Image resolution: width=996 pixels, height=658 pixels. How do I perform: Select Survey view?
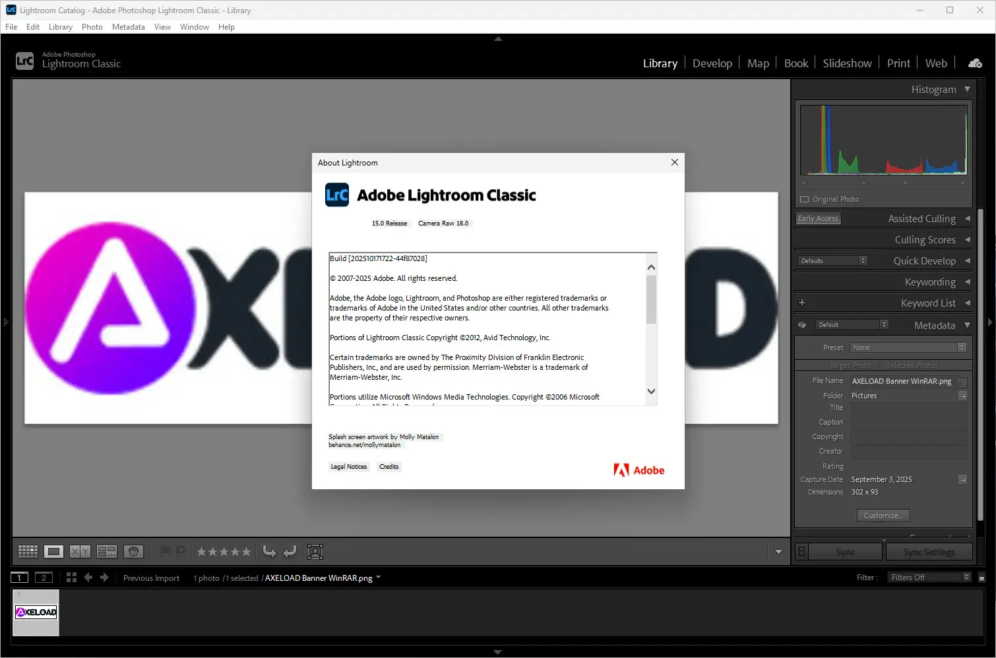pos(107,551)
